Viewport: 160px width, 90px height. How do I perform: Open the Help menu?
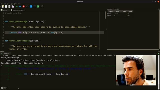pos(19,4)
